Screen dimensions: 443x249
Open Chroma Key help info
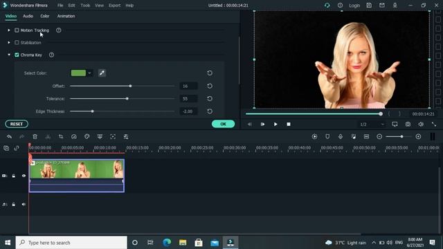[x=51, y=55]
